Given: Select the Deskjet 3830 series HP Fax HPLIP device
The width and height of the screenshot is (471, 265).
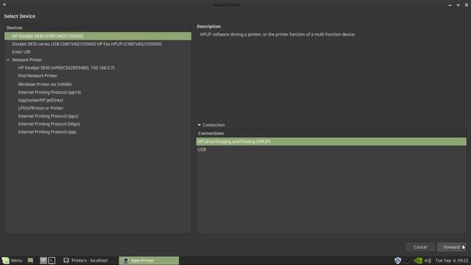Looking at the screenshot, I should 98,44.
